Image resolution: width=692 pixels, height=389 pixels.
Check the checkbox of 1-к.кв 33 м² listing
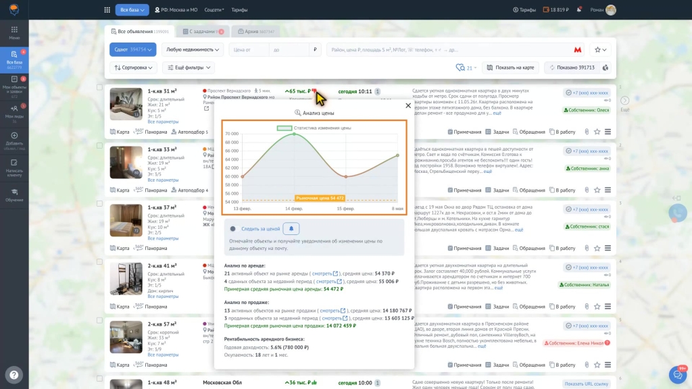point(99,146)
